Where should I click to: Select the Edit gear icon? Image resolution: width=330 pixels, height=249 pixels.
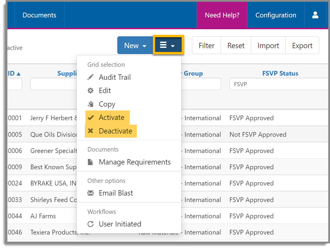click(90, 90)
